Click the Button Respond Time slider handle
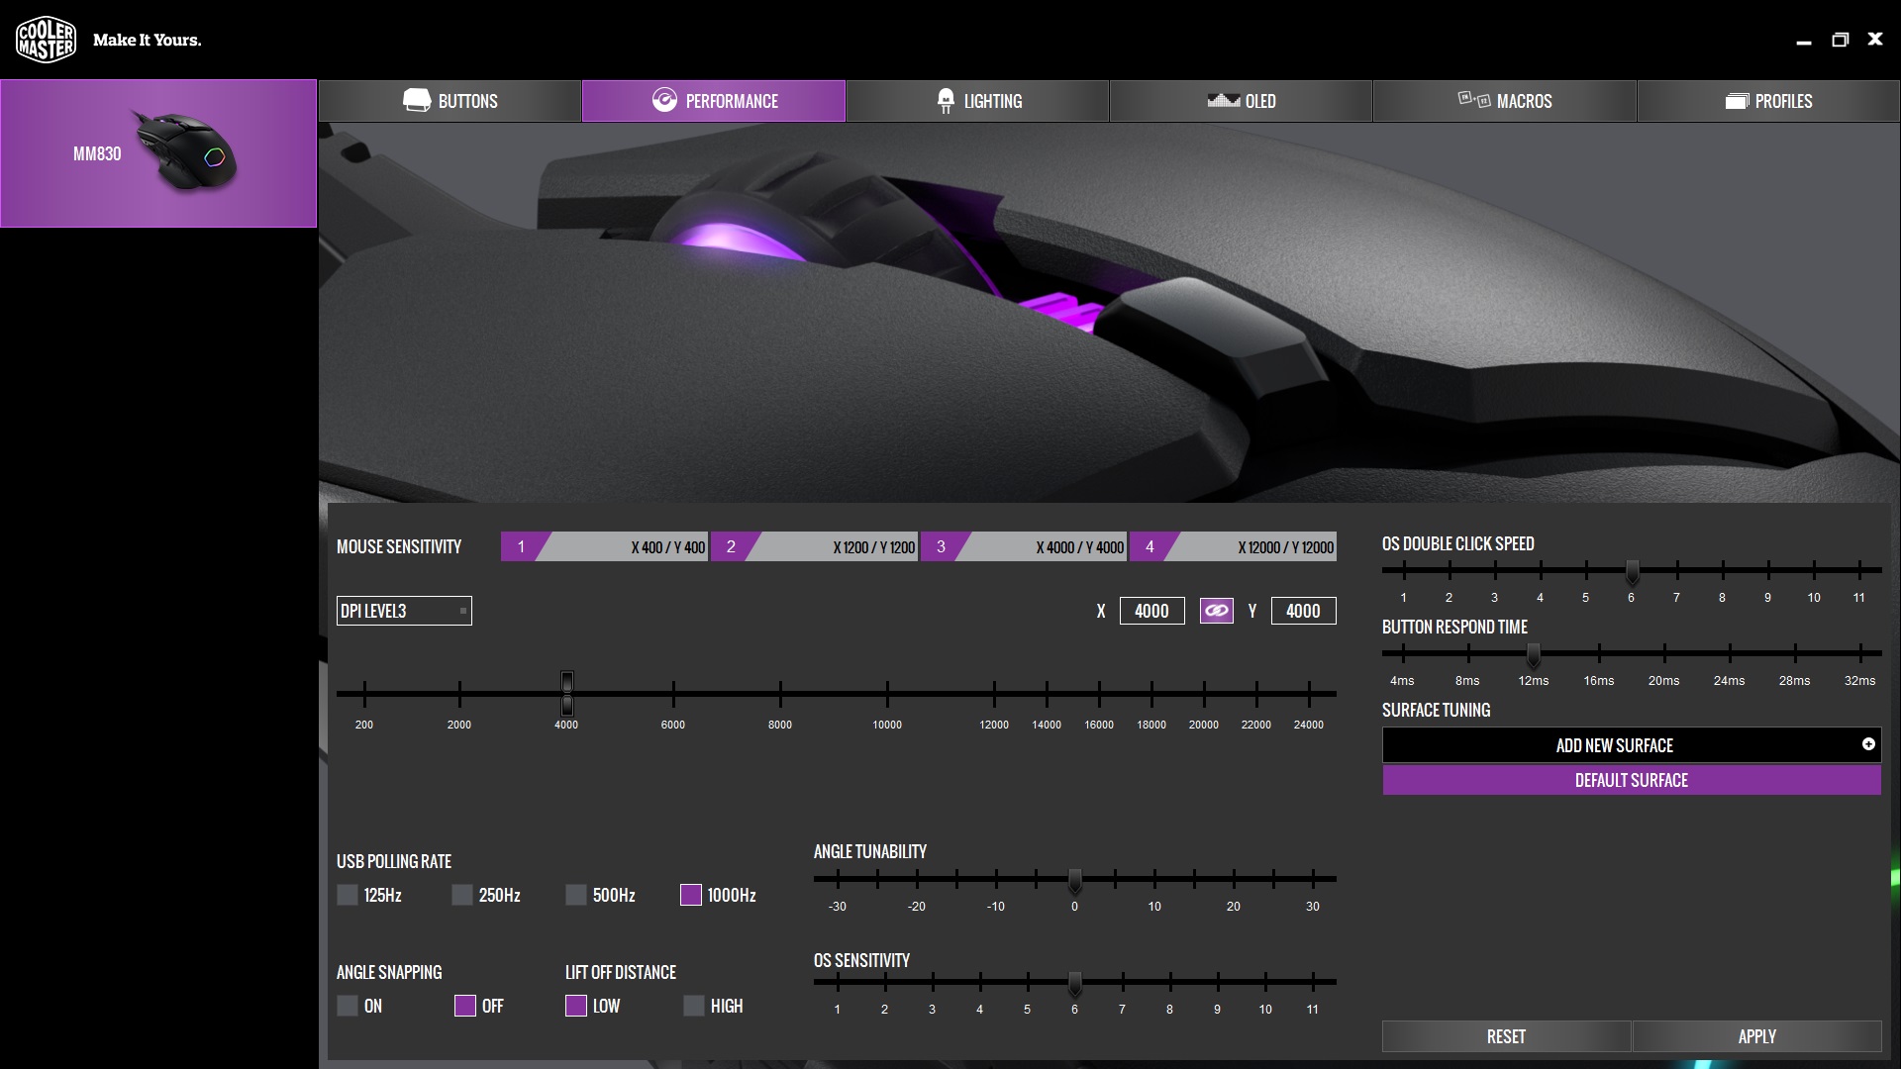The height and width of the screenshot is (1069, 1901). point(1533,655)
